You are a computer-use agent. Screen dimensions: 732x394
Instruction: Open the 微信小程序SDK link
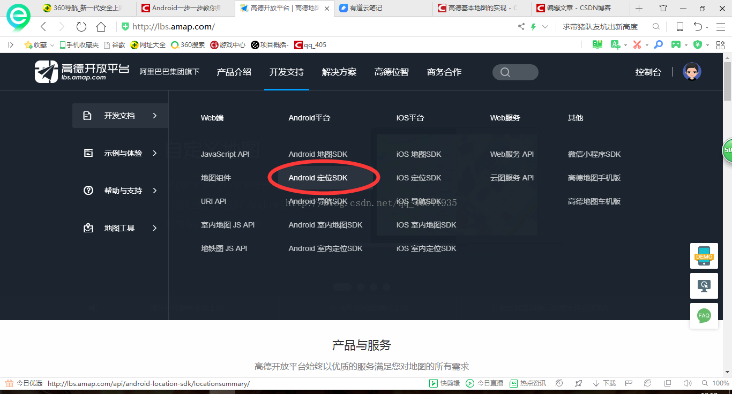point(594,154)
